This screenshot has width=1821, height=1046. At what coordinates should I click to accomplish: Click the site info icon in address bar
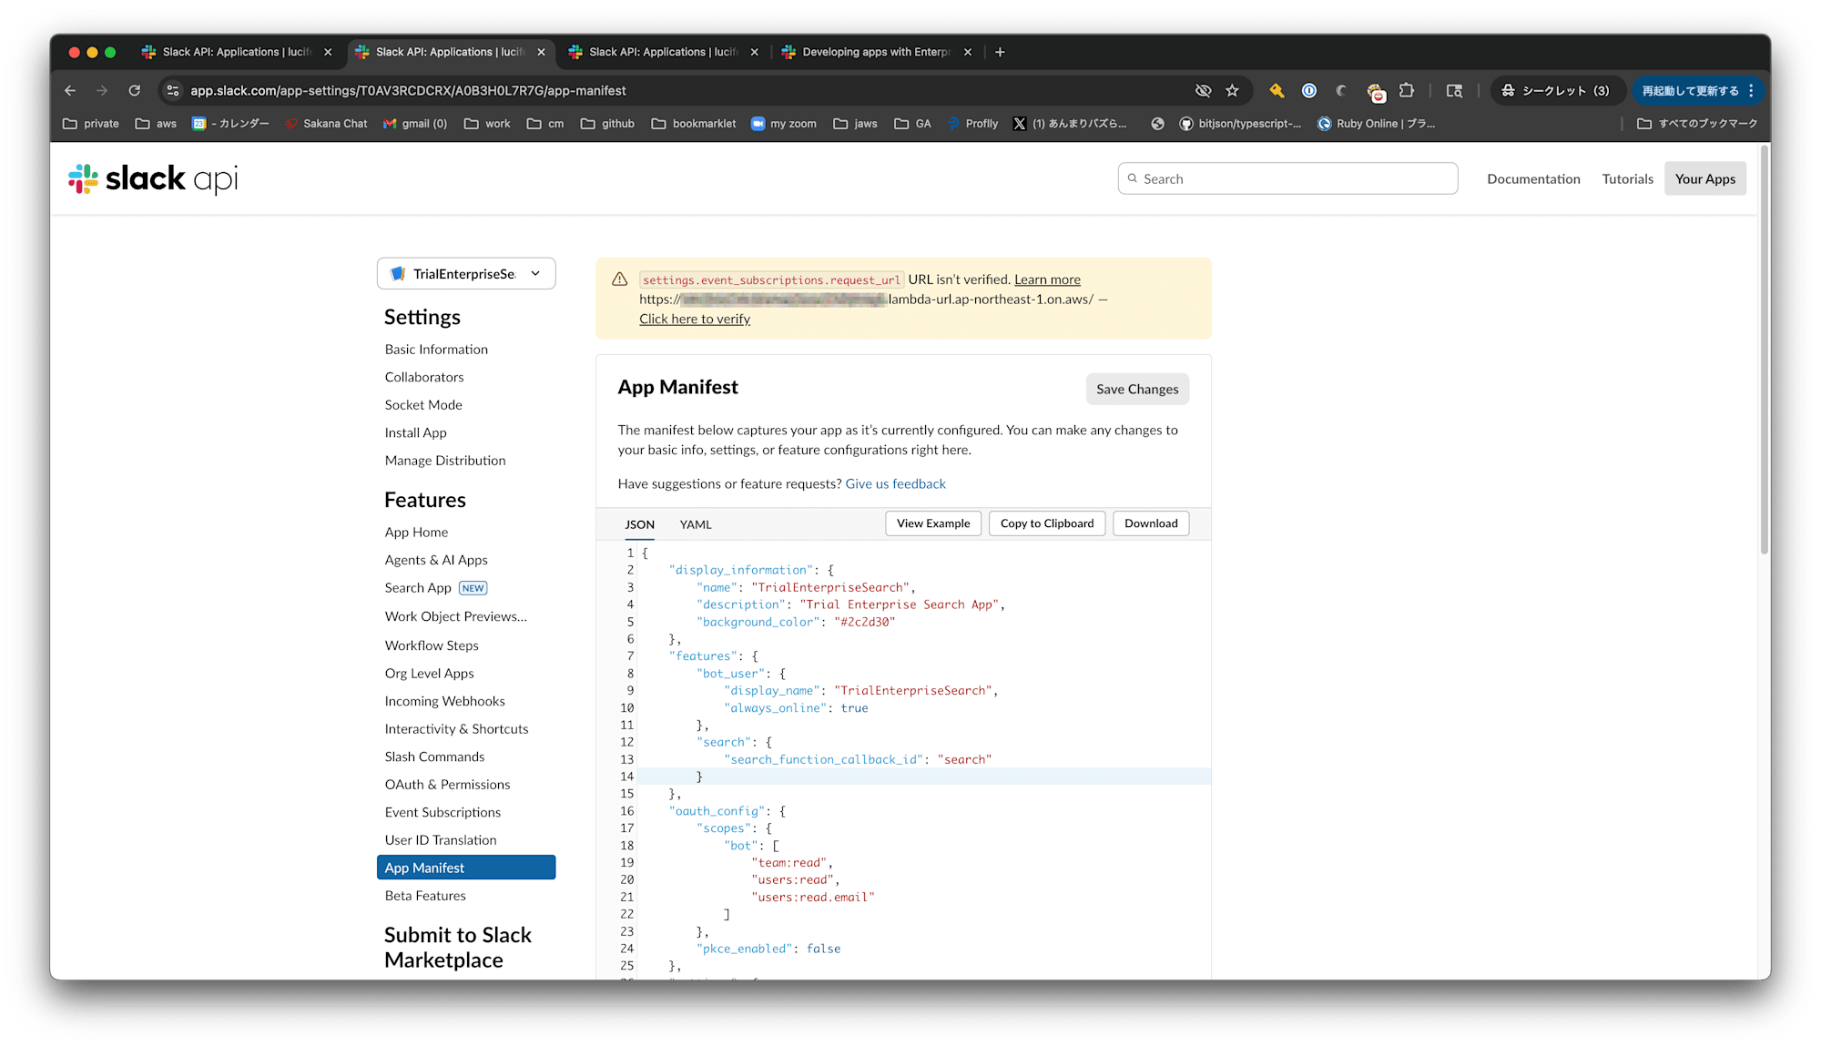[173, 90]
